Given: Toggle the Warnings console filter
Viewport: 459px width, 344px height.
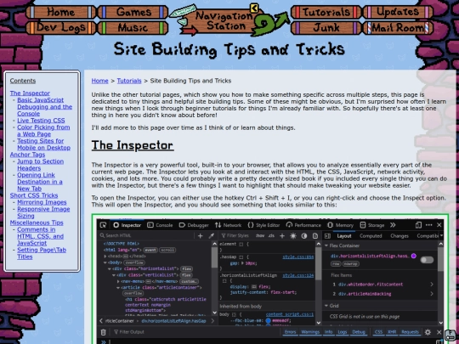Looking at the screenshot, I should click(x=310, y=332).
